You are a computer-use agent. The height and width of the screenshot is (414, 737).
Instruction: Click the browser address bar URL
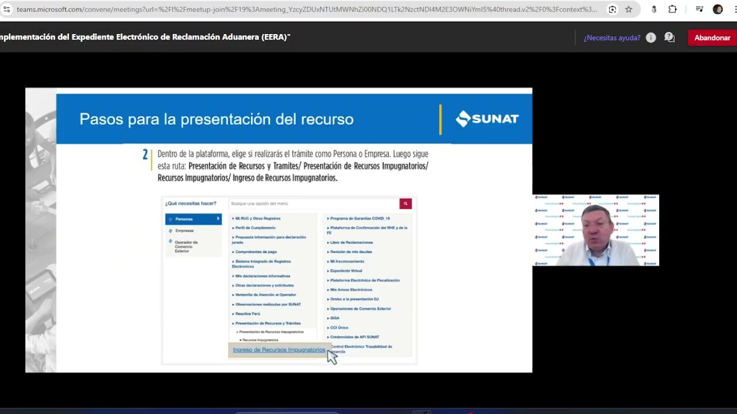[x=307, y=9]
